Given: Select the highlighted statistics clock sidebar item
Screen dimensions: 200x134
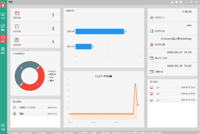Looking at the screenshot, I should point(3,39).
